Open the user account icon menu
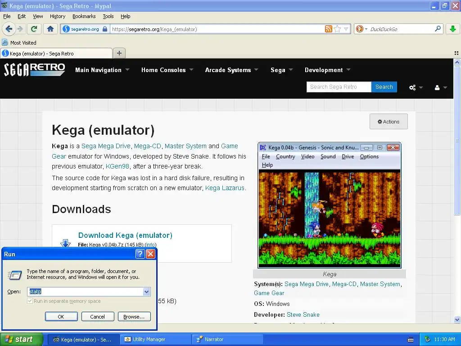The image size is (461, 346). 440,87
